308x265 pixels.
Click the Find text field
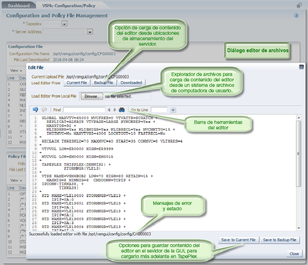tap(84, 110)
